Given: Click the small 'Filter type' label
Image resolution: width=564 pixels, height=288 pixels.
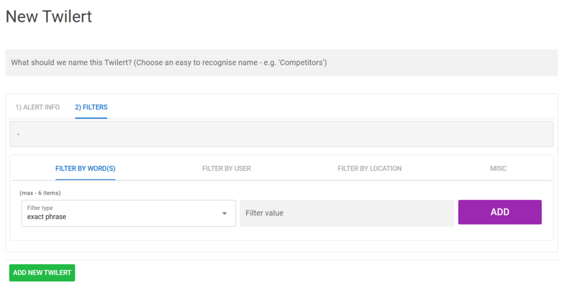Looking at the screenshot, I should [40, 208].
